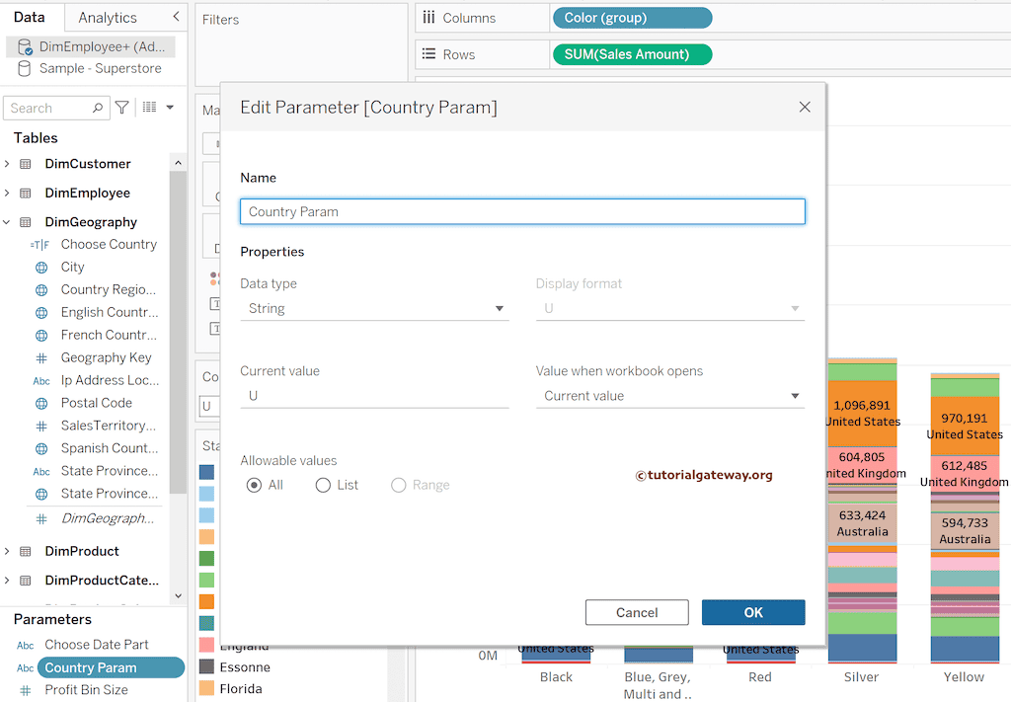
Task: Select the Country Param parameter
Action: [x=111, y=667]
